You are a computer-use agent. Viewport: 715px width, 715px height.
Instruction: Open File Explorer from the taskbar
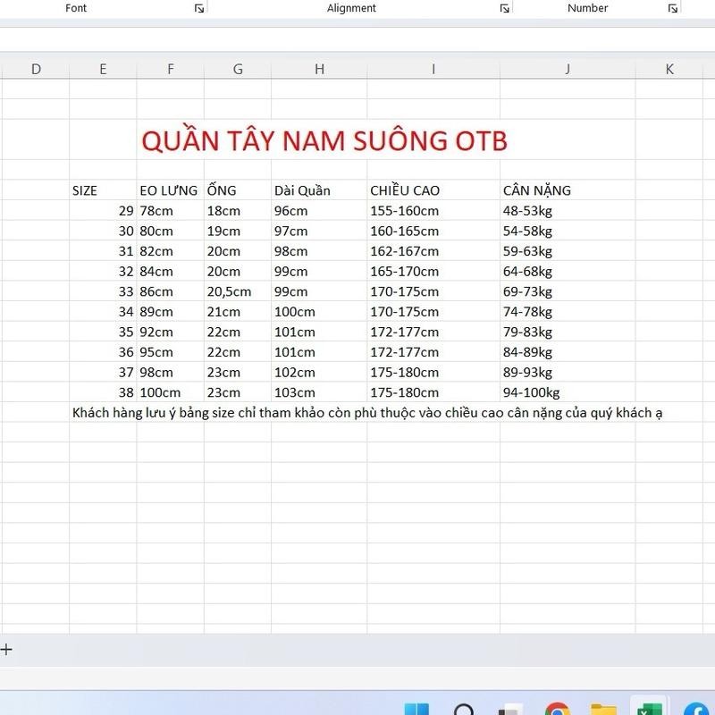[x=604, y=710]
